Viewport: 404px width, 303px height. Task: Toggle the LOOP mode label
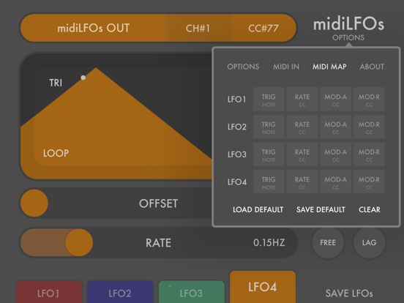click(56, 153)
